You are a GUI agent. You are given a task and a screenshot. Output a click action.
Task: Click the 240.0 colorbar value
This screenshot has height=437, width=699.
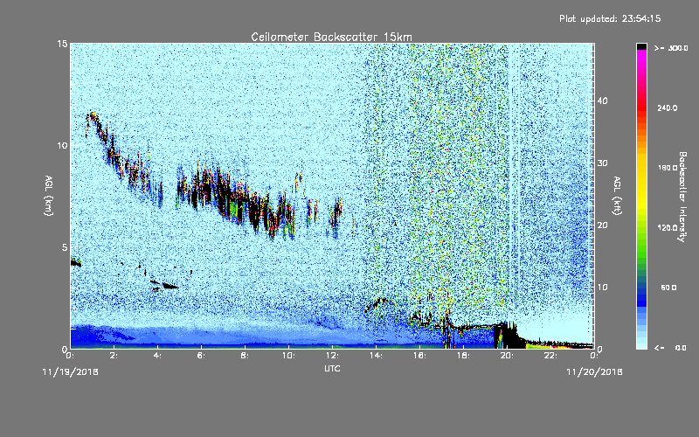point(668,108)
